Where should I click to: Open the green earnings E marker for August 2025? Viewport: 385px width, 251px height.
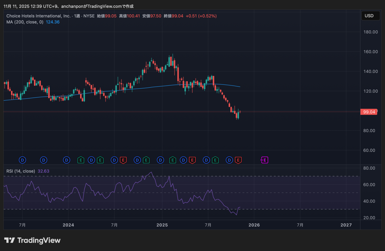pyautogui.click(x=215, y=159)
